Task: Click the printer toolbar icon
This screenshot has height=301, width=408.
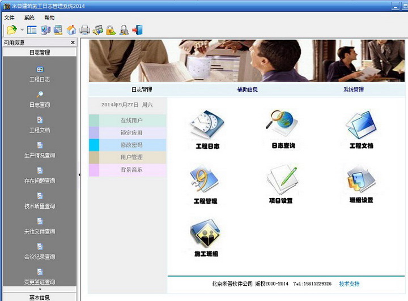Action: [x=84, y=30]
